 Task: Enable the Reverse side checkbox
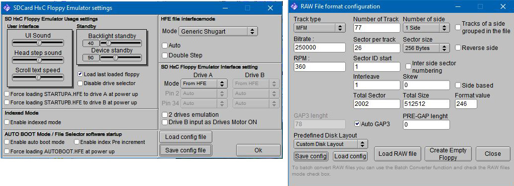pyautogui.click(x=458, y=47)
